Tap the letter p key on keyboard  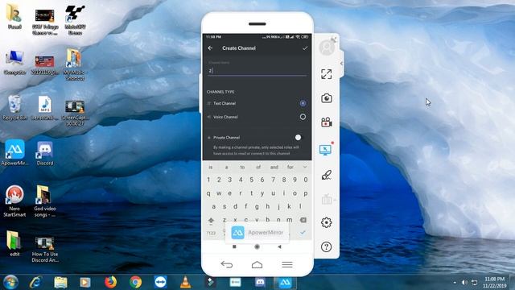(x=306, y=193)
